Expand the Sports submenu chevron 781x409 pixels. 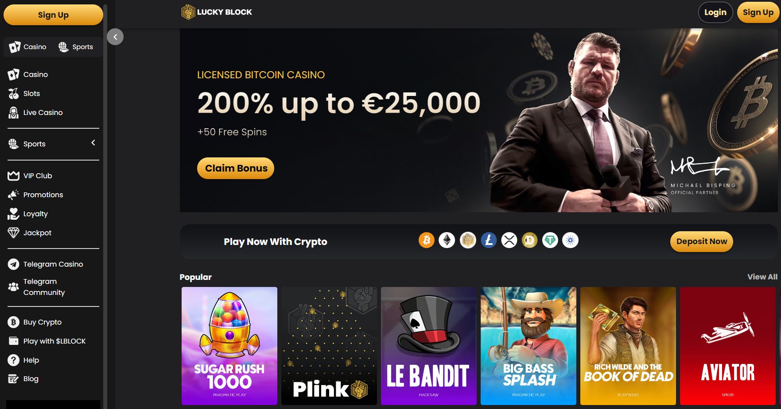coord(93,143)
